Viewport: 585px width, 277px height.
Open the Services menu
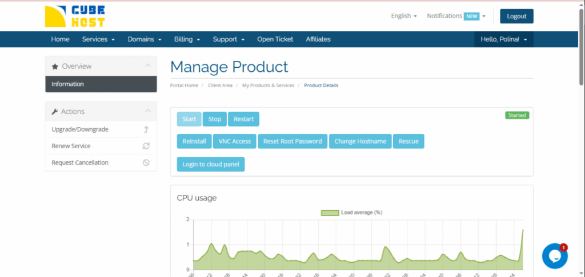coord(98,39)
